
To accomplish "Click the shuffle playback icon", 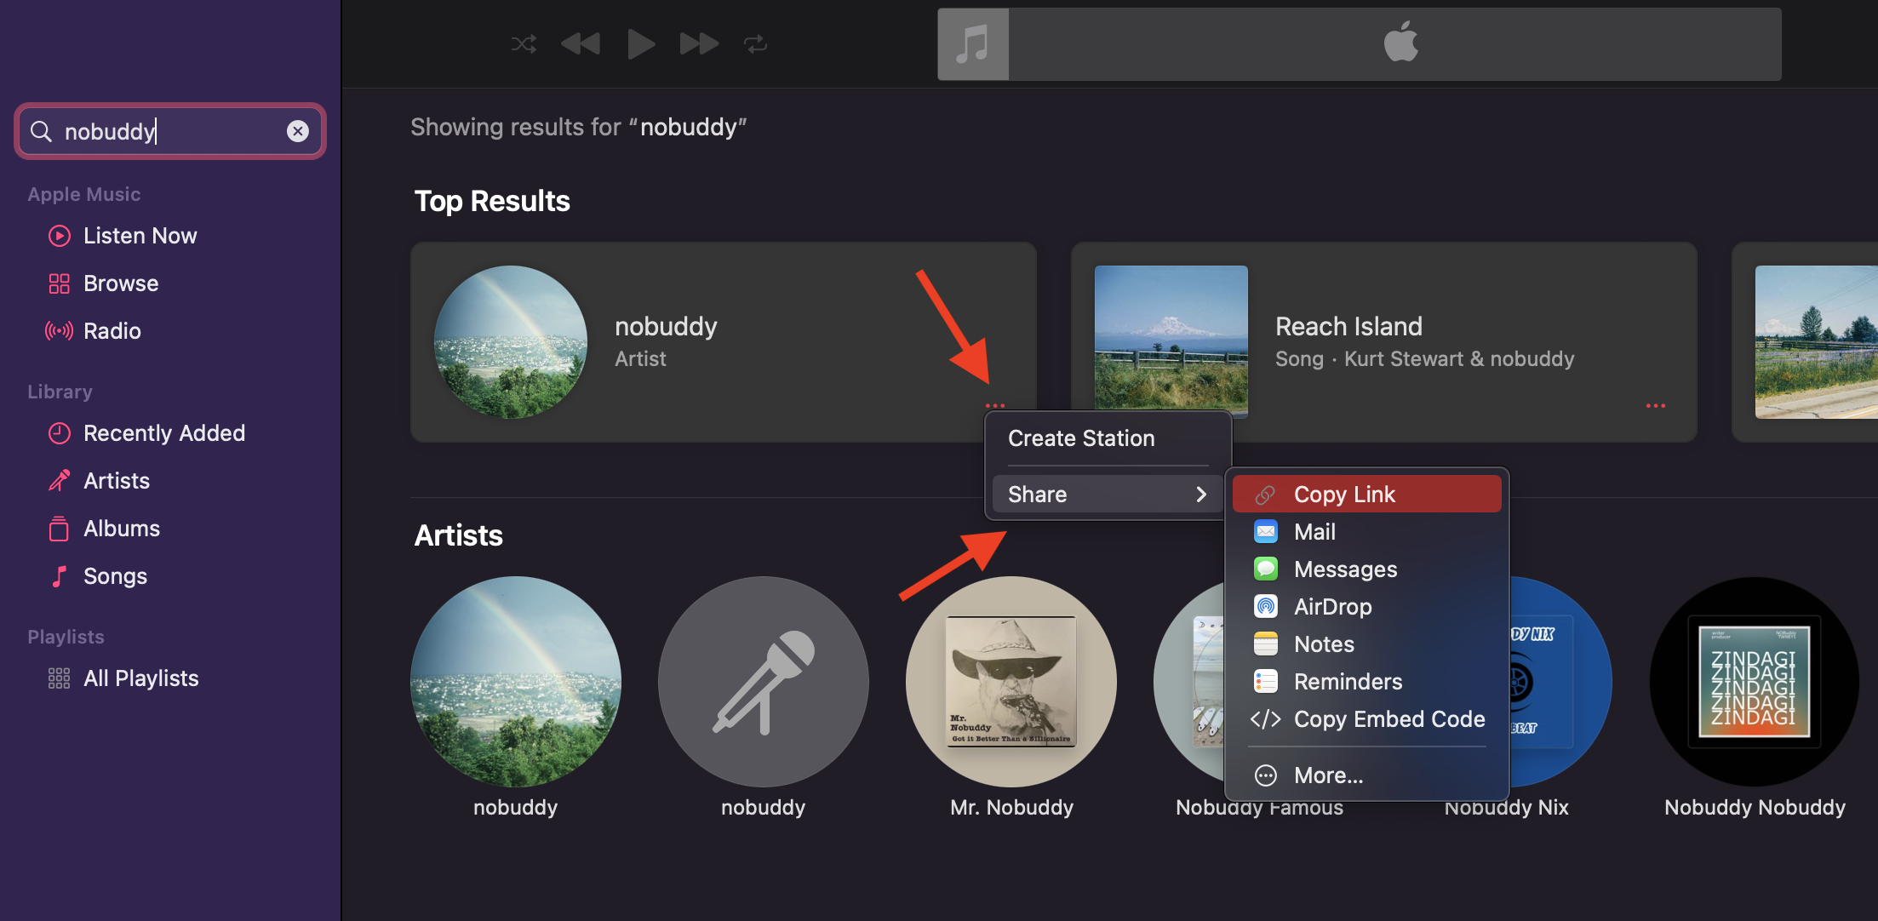I will point(523,43).
